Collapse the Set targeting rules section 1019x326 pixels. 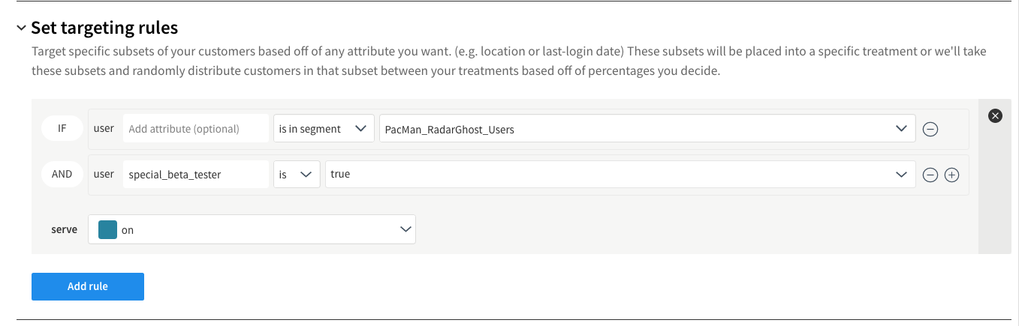pyautogui.click(x=21, y=28)
